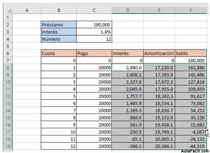Screen dimensions: 210x153
Task: Click the Préstamo label cell
Action: click(58, 25)
